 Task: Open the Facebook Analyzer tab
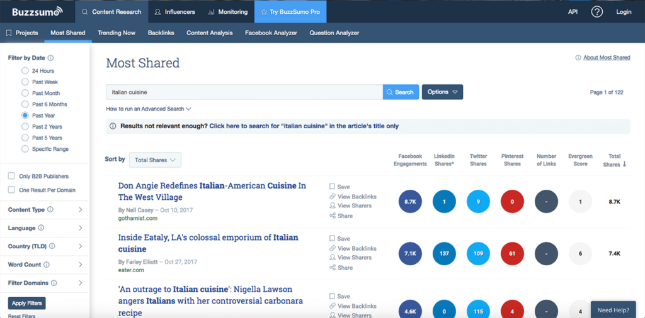(271, 33)
